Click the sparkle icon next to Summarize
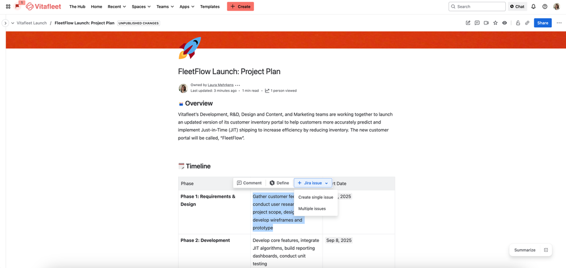The height and width of the screenshot is (268, 566). tap(546, 250)
